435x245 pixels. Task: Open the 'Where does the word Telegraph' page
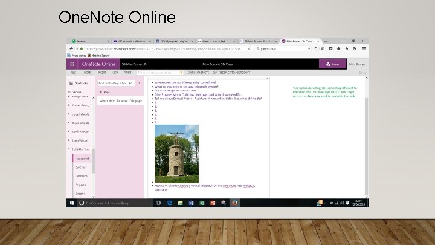click(x=120, y=101)
